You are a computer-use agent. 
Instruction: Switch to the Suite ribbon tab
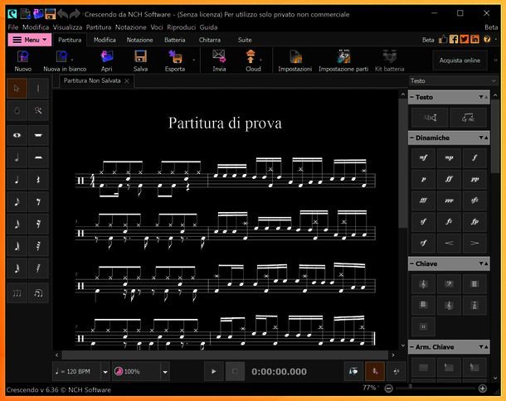coord(245,40)
